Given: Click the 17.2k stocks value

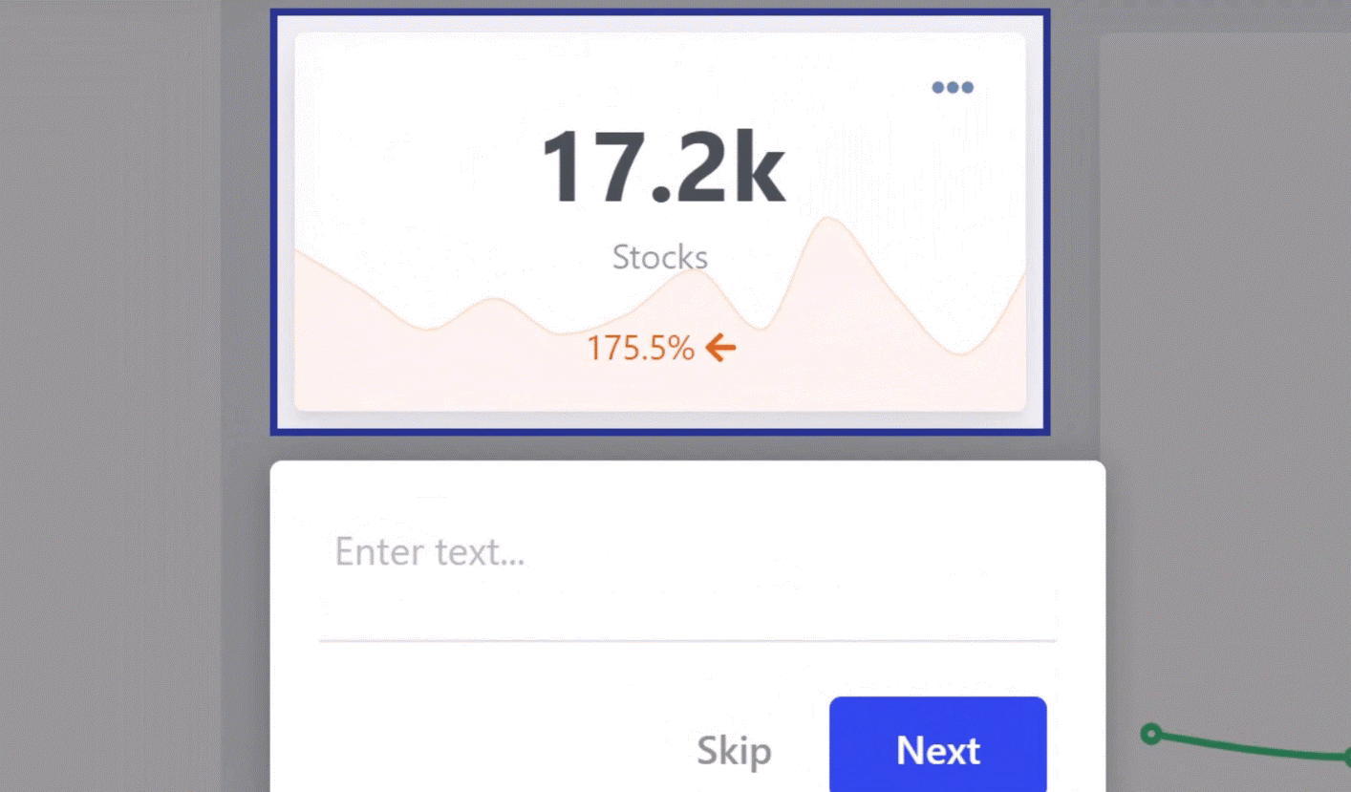Looking at the screenshot, I should click(x=662, y=167).
